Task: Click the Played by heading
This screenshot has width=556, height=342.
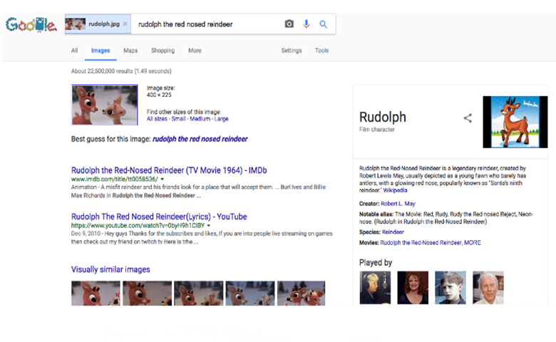Action: 376,263
